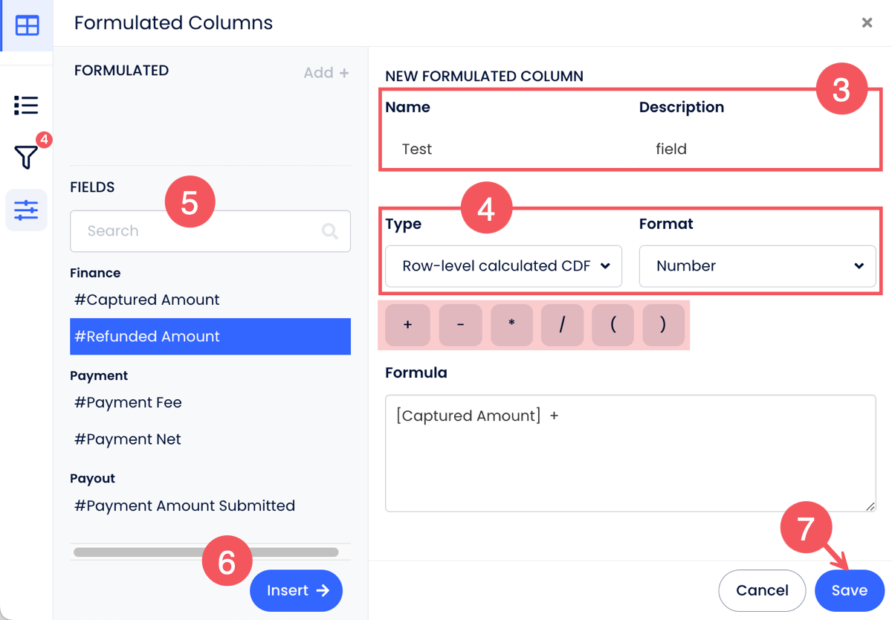Insert the plus operator
The width and height of the screenshot is (892, 620).
[x=407, y=325]
